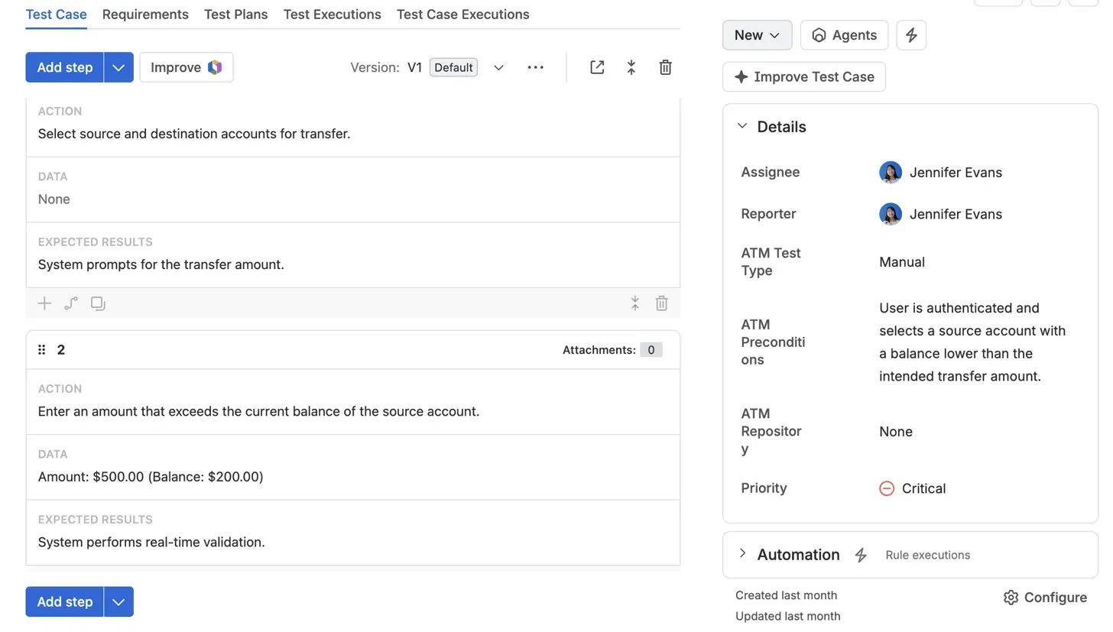Edit action text 'Select source and destination accounts'

194,134
